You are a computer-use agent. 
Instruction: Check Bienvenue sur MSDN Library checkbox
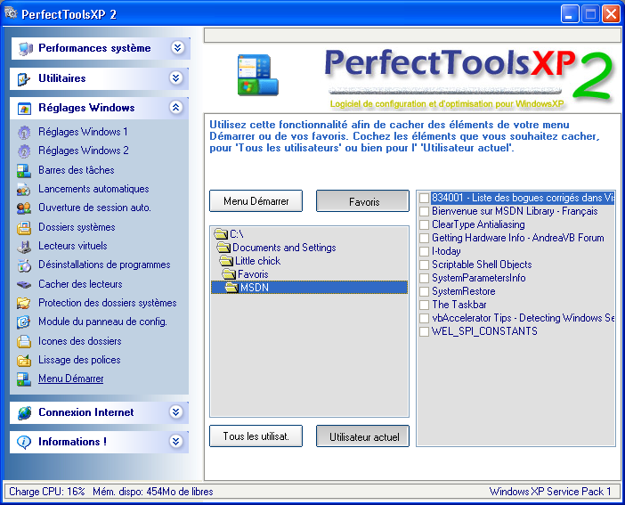point(424,211)
